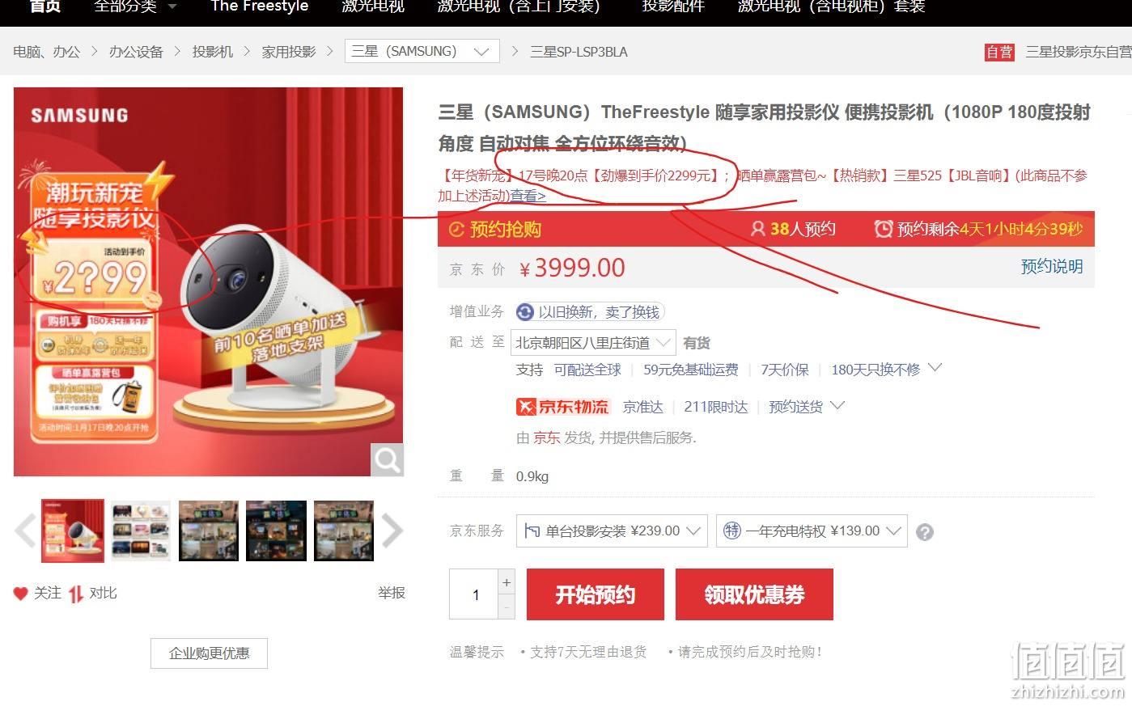Screen dimensions: 1132x706
Task: Open the 三星 (SAMSUNG) brand dropdown
Action: pos(422,51)
